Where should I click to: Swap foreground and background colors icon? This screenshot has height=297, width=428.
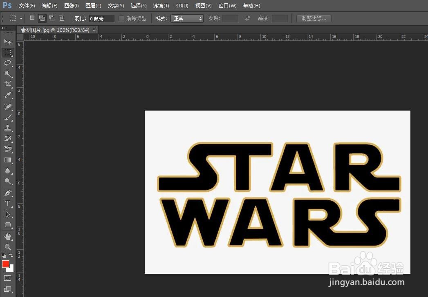pos(11,255)
